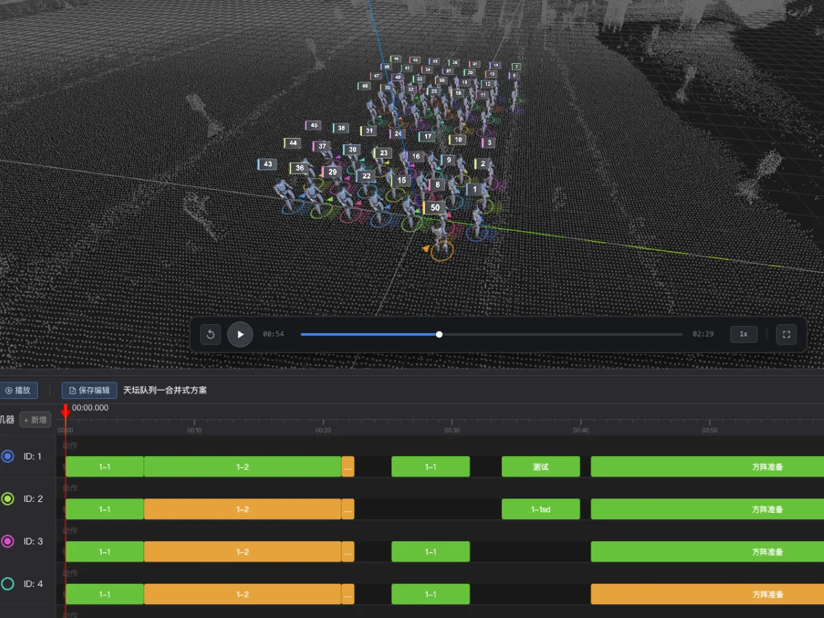Click robot label 8 in 3D view
824x618 pixels.
coord(437,185)
